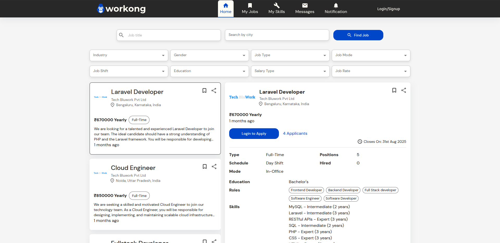Click location pin icon in detail panel

coord(261,104)
